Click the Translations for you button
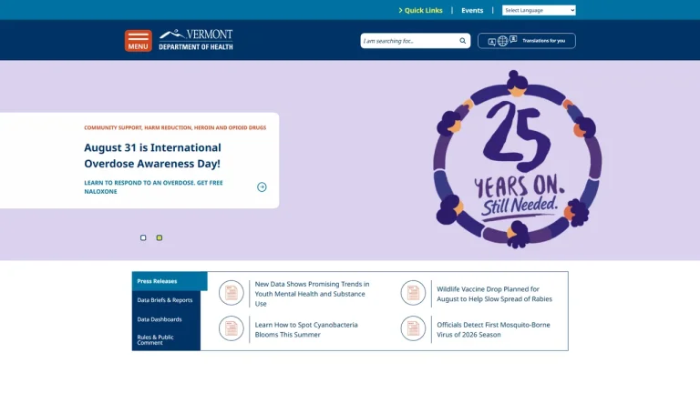The image size is (700, 393). pyautogui.click(x=527, y=41)
